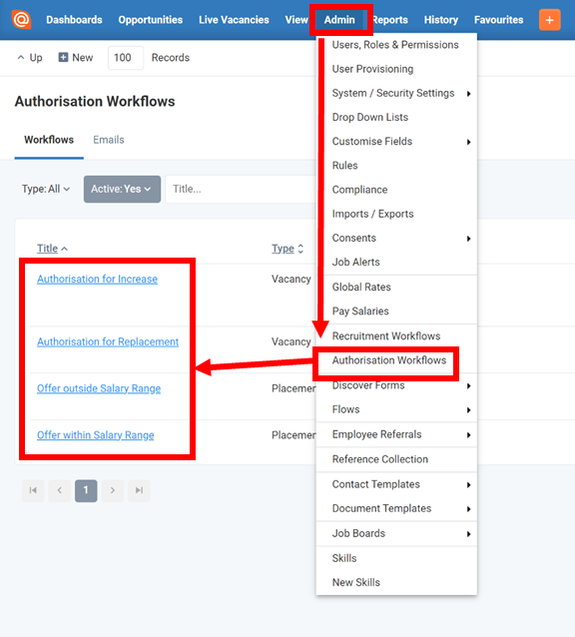Click the Title search field
The height and width of the screenshot is (637, 575).
[x=242, y=189]
